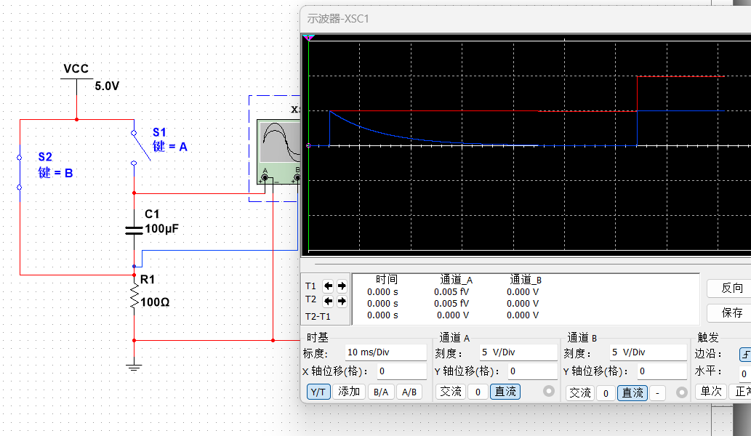Set Channel B coupling to 直流 (DC)
Image resolution: width=751 pixels, height=436 pixels.
tap(632, 393)
